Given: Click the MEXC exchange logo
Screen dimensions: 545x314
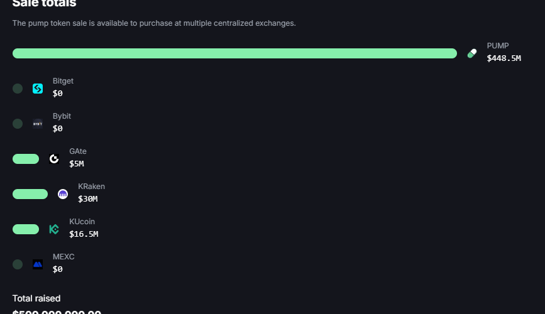Looking at the screenshot, I should click(38, 264).
